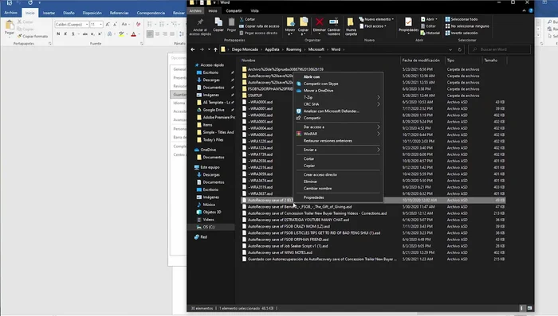Click the Copiar a folder icon

303,22
